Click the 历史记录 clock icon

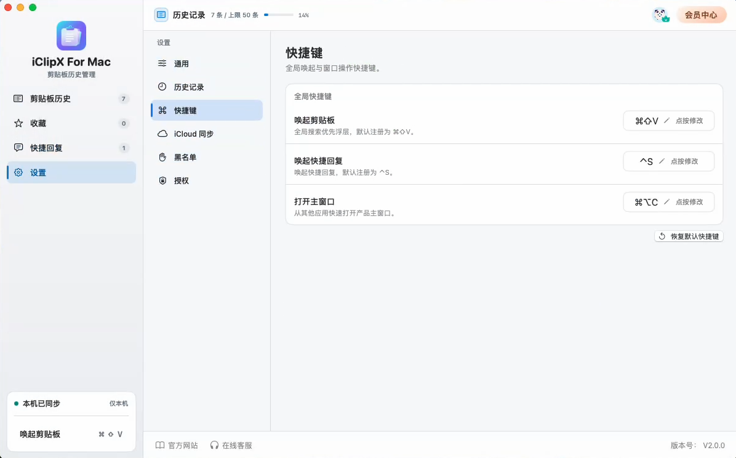coord(162,86)
